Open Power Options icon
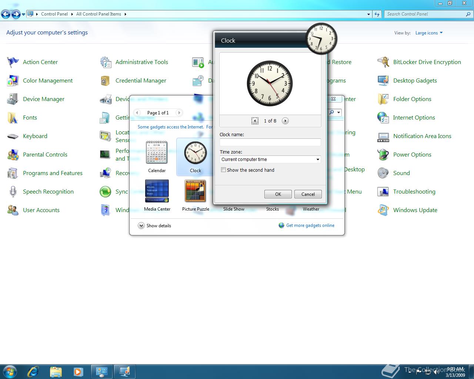 383,155
